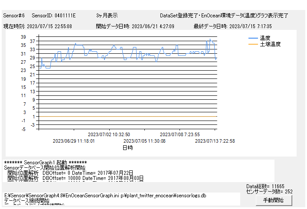
Task: Click the EnOceanSensorGraph.ini path text box
Action: tap(121, 199)
